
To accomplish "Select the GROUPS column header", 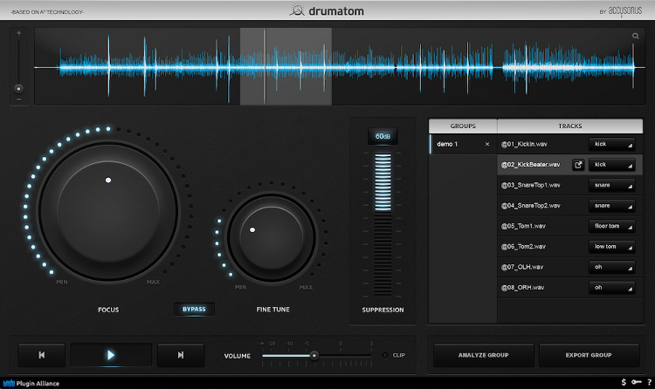I will pyautogui.click(x=463, y=126).
